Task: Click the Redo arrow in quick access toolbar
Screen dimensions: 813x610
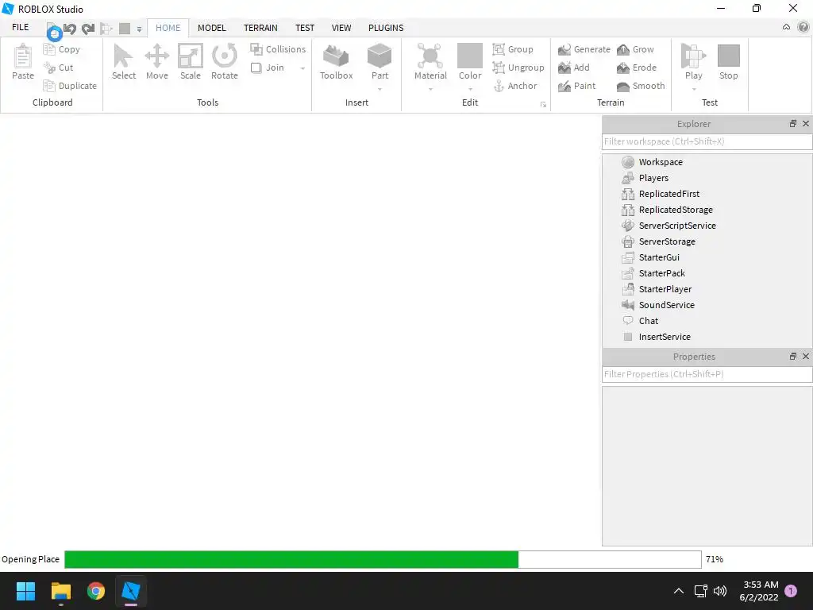Action: [x=88, y=29]
